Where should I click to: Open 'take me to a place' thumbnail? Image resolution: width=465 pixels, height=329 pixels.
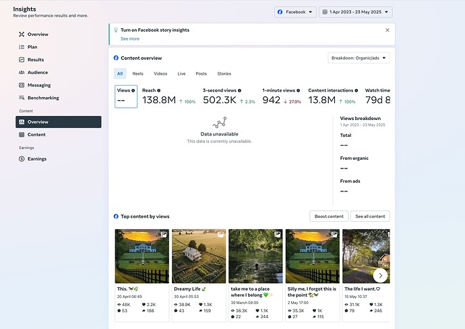[x=255, y=256]
